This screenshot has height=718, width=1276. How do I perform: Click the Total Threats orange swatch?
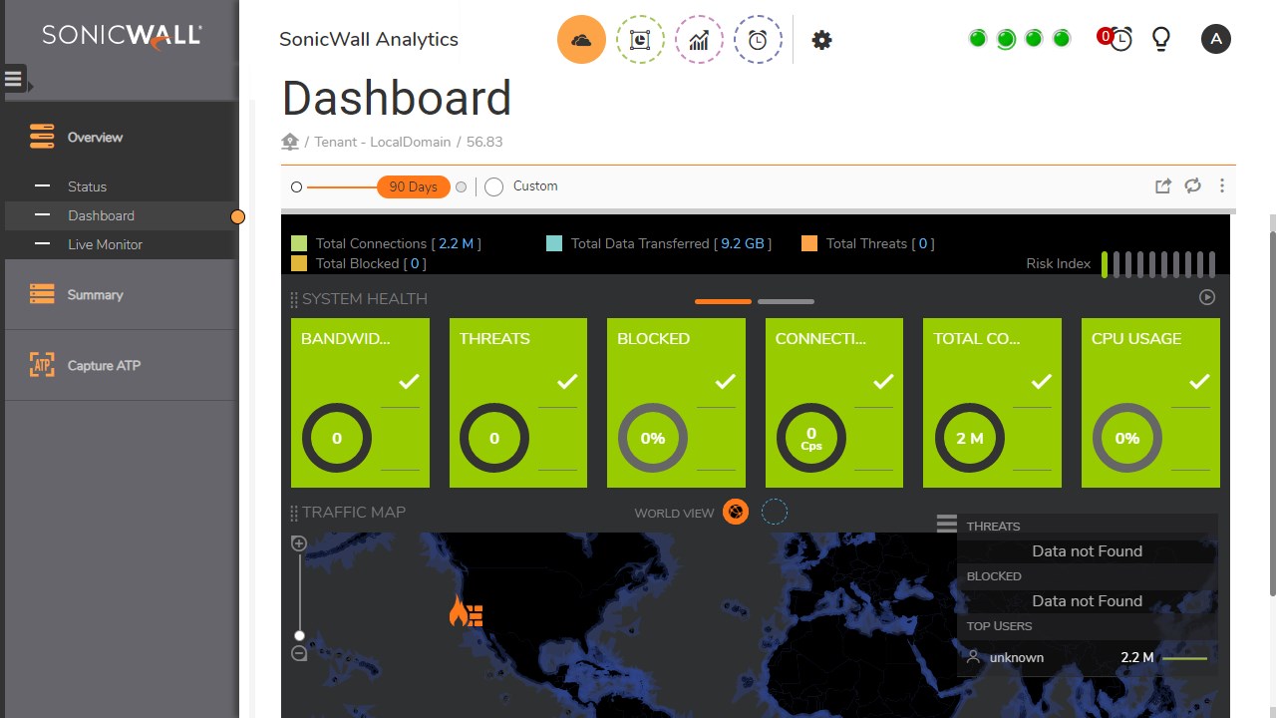[809, 243]
